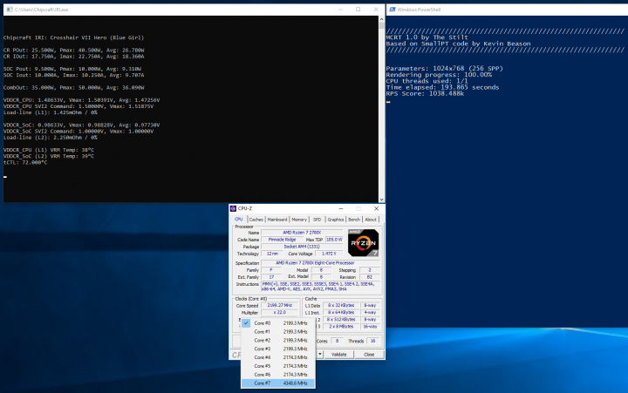Click the Max TDP value 105.0 W
This screenshot has height=393, width=628.
pyautogui.click(x=334, y=240)
